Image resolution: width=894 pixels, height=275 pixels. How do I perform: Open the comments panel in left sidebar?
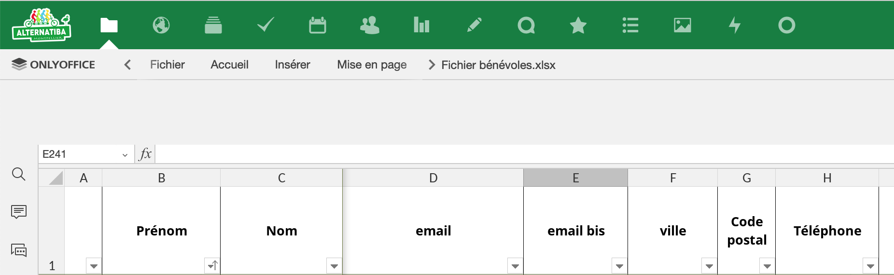click(x=18, y=211)
